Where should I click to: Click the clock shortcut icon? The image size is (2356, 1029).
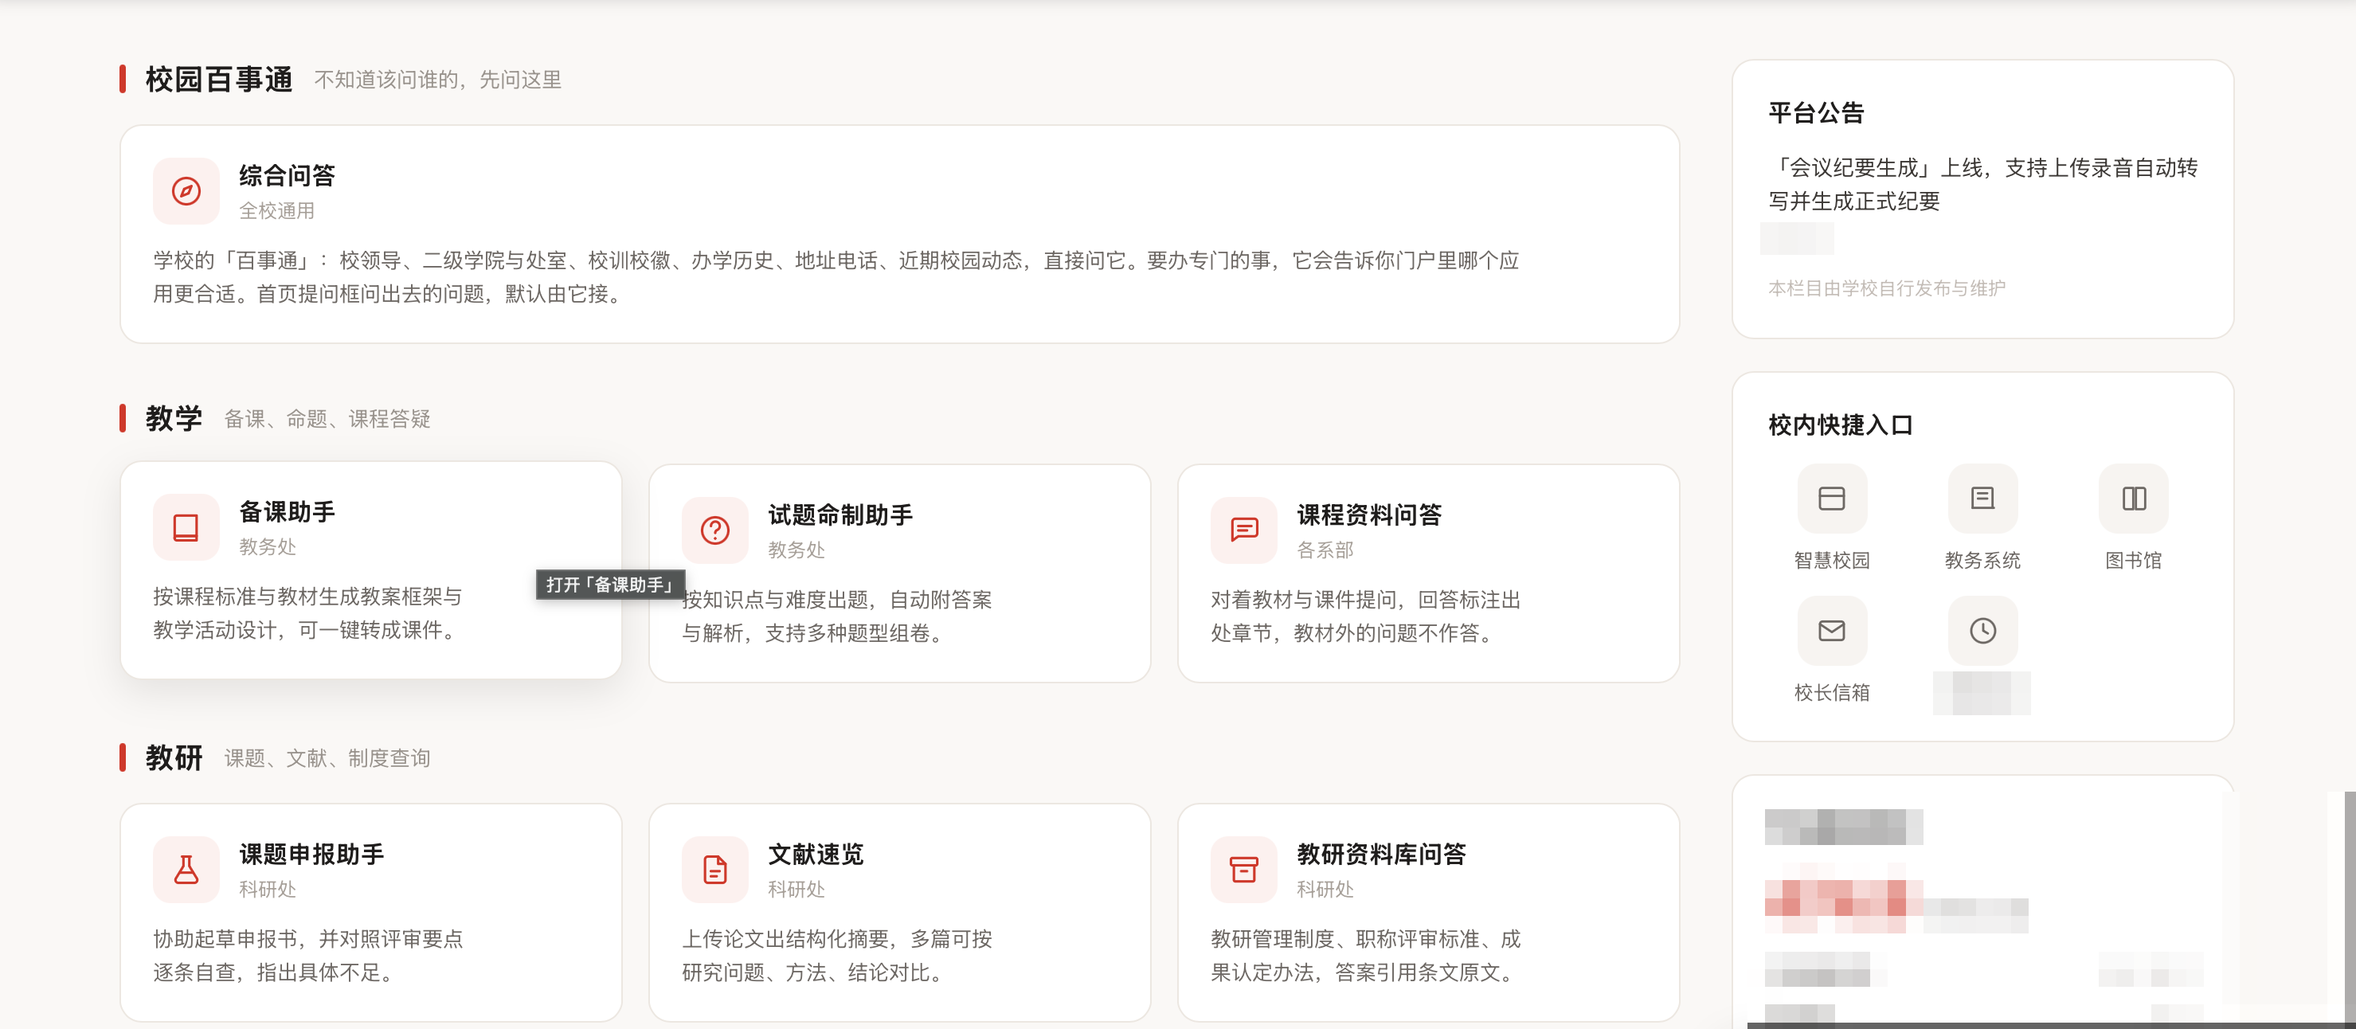click(1982, 631)
